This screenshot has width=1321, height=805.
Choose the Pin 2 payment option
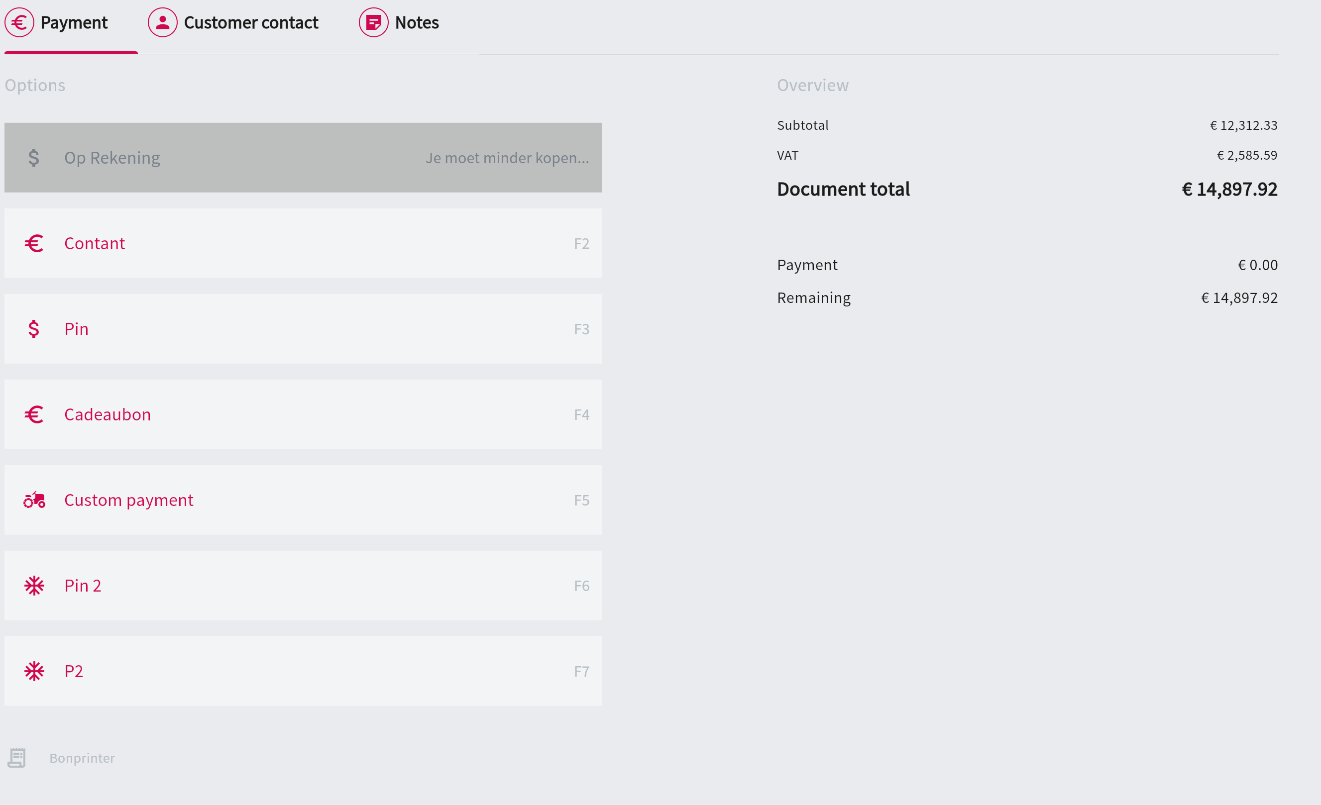(303, 586)
